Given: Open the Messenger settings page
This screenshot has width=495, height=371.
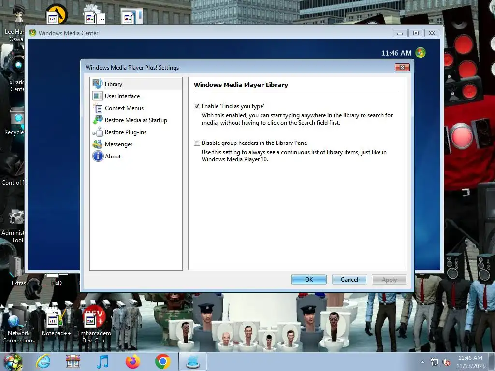Looking at the screenshot, I should [119, 144].
